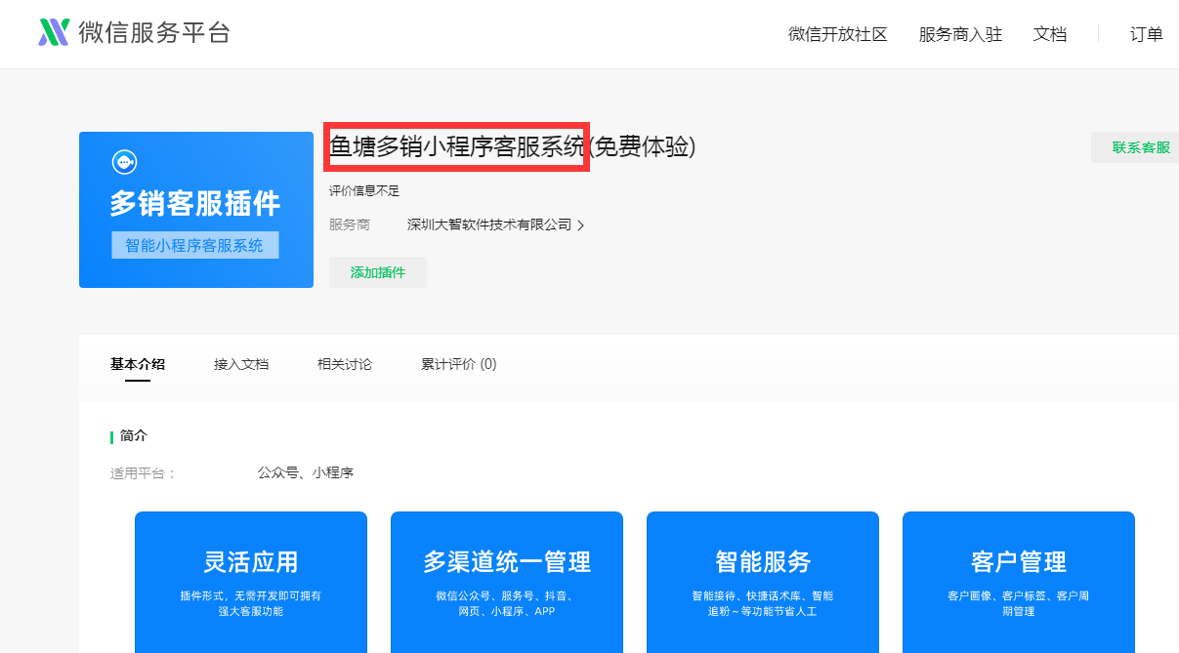Select the 基本介绍 tab
The height and width of the screenshot is (653, 1179).
(x=138, y=364)
